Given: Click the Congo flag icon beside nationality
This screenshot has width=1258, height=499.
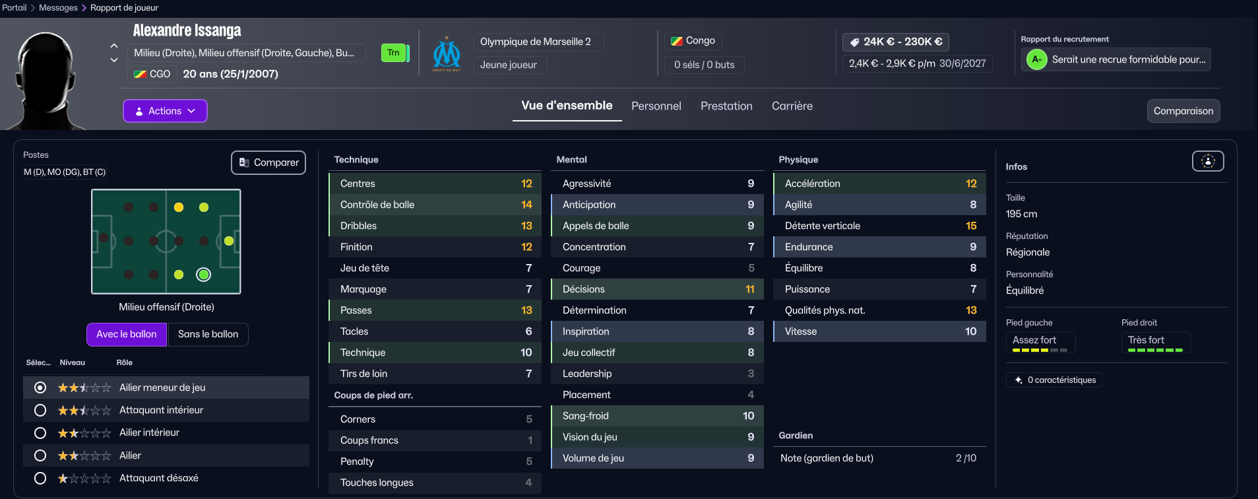Looking at the screenshot, I should pos(677,41).
